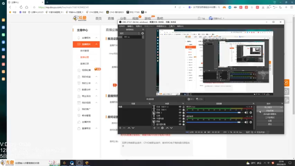Open the transition type dropdown in OBS
295x166 pixels.
130,33
